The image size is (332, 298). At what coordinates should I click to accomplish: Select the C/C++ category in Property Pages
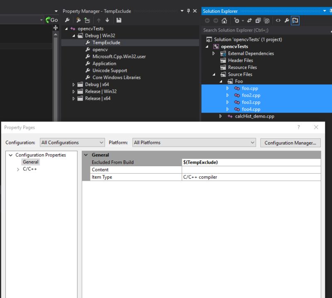30,169
